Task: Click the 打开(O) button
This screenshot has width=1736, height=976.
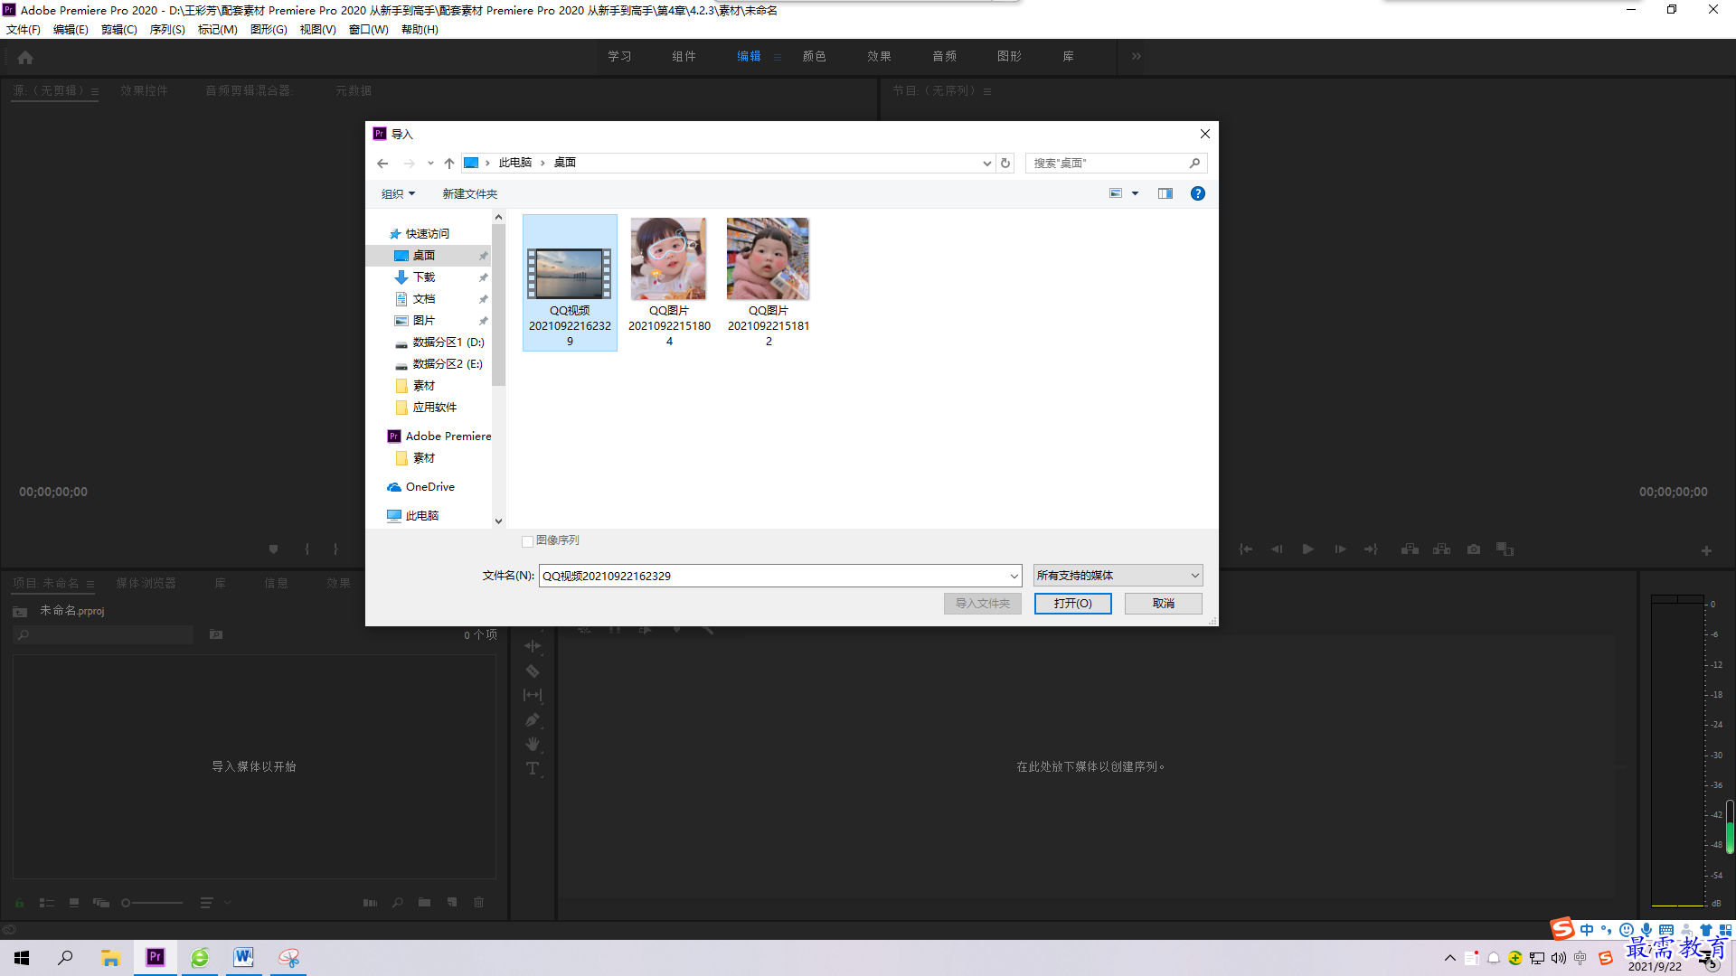Action: (x=1073, y=604)
